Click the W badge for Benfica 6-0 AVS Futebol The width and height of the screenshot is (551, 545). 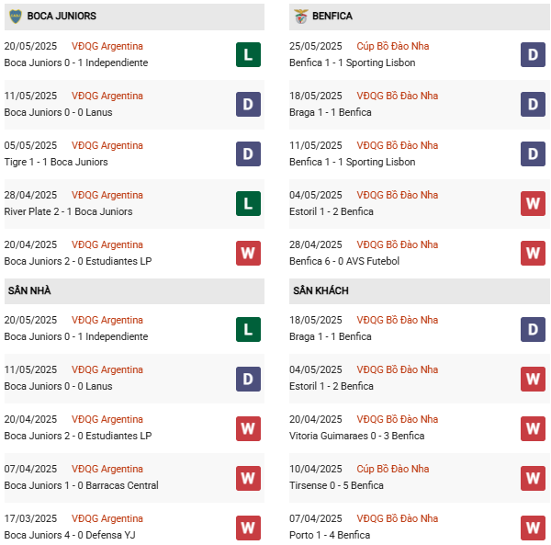pyautogui.click(x=533, y=253)
